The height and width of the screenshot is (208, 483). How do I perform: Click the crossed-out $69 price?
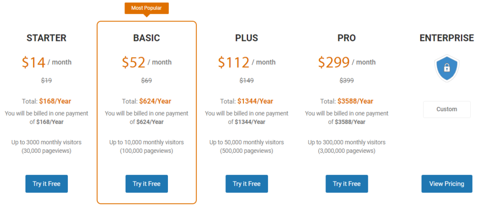(147, 81)
